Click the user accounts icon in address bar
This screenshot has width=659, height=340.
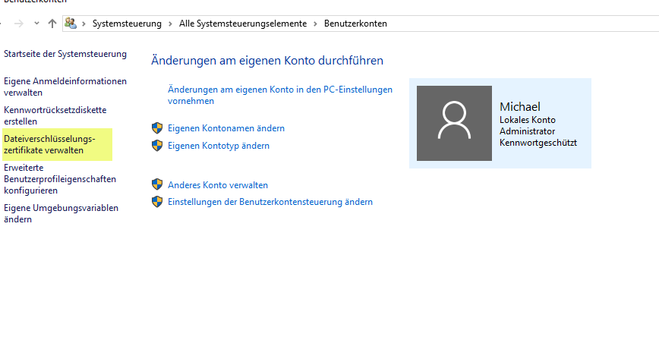71,24
